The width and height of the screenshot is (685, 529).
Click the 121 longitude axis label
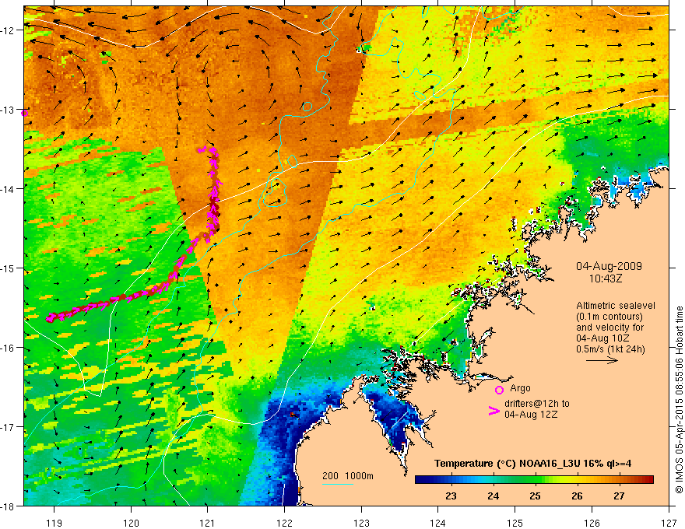(208, 523)
